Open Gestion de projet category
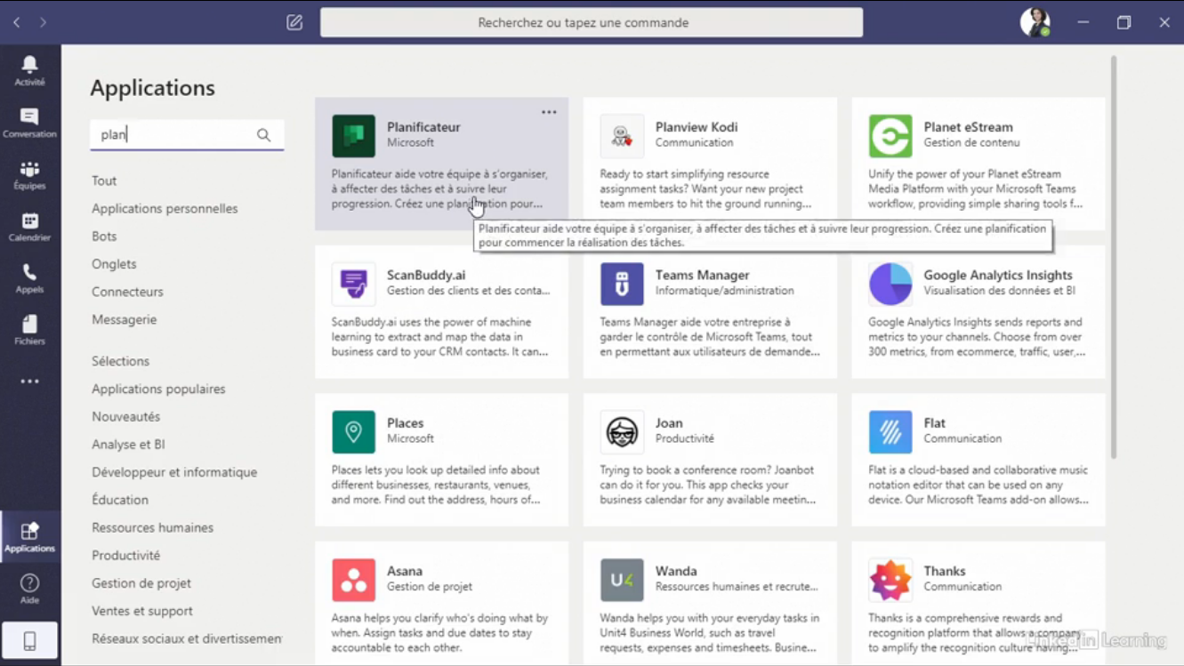The image size is (1184, 666). (x=141, y=583)
